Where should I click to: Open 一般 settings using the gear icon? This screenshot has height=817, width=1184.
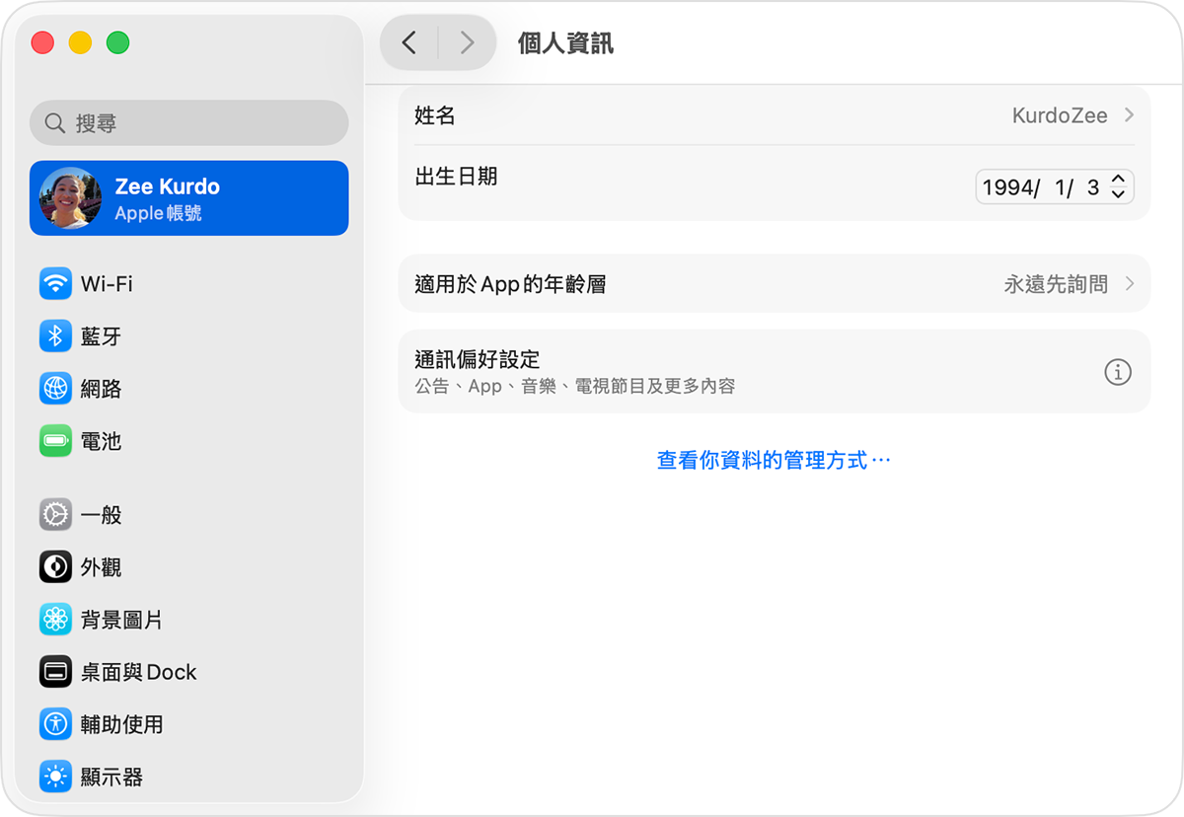click(x=56, y=514)
